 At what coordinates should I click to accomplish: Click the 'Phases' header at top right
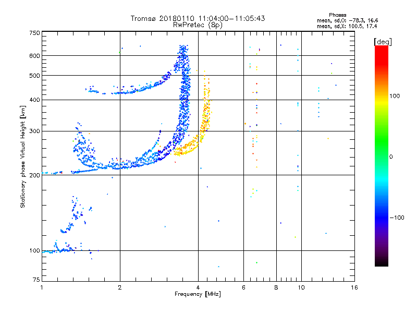click(x=337, y=15)
